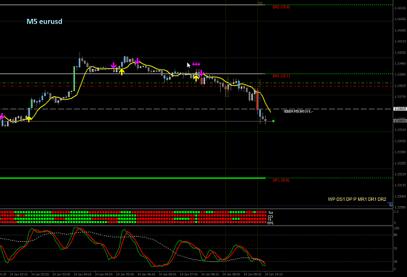Screen dimensions: 407x277
Task: Click the oscillator scale value 20
Action: 396,261
